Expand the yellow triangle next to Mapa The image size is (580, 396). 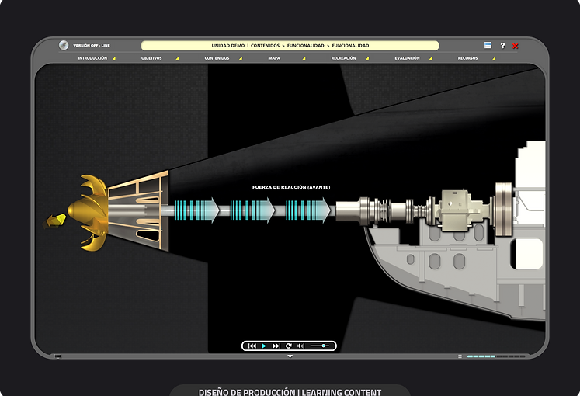pos(304,58)
